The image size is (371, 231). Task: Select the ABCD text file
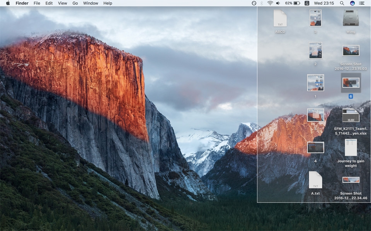click(x=280, y=18)
